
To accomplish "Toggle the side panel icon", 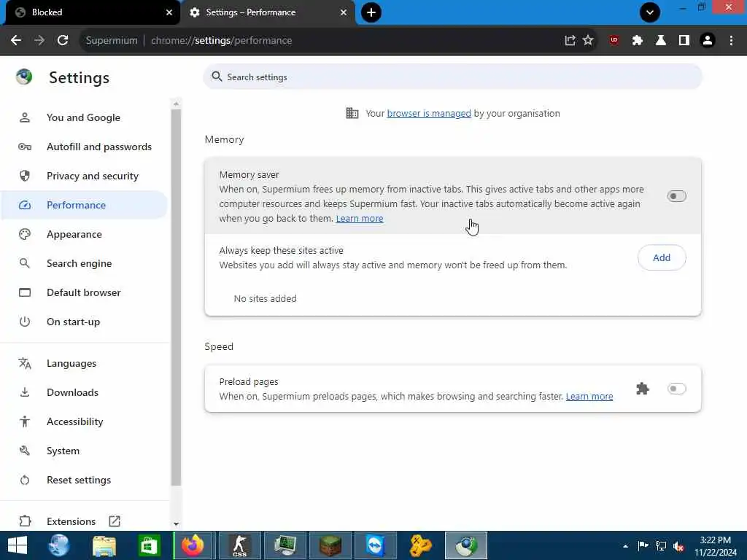I will pyautogui.click(x=684, y=41).
